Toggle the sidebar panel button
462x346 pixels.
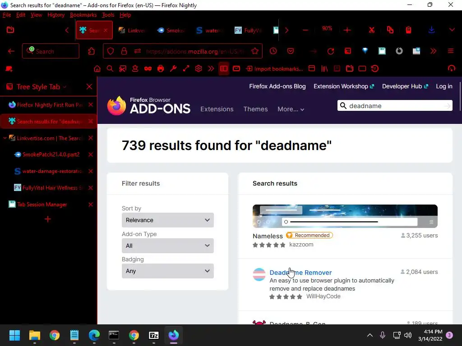click(224, 69)
